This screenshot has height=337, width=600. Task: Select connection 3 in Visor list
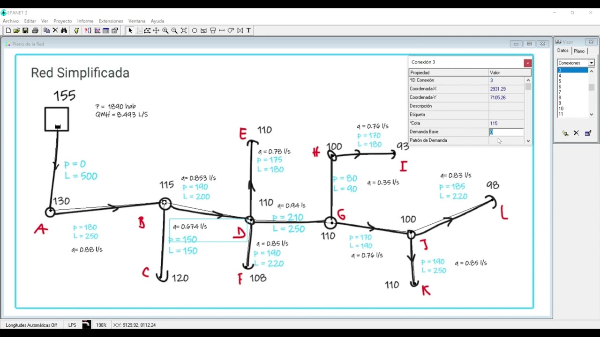click(572, 70)
